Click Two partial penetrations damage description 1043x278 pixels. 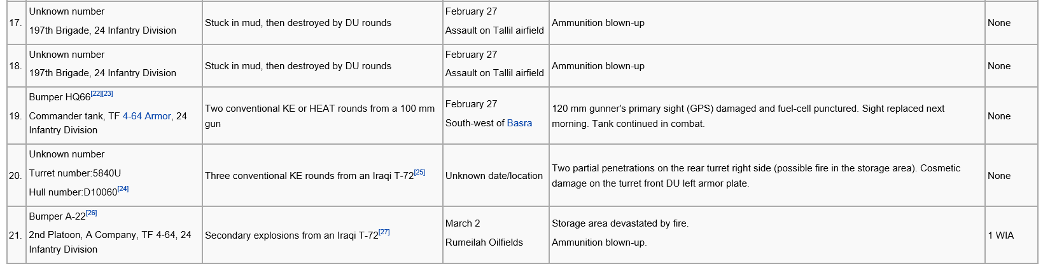[x=756, y=176]
